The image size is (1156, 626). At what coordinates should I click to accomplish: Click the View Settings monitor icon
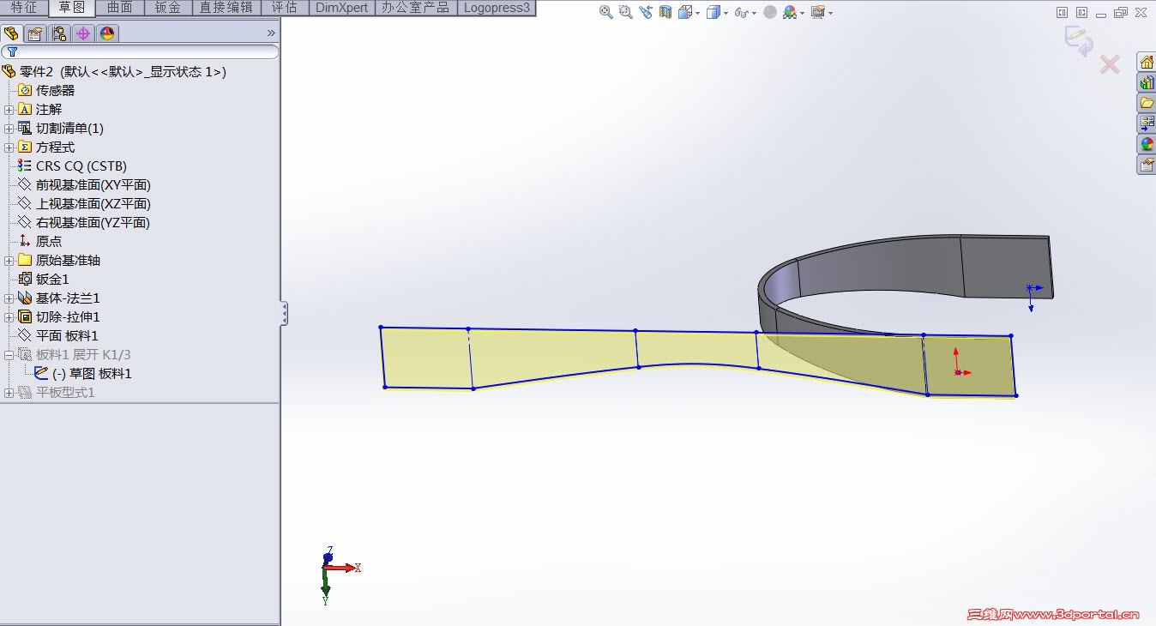[817, 12]
